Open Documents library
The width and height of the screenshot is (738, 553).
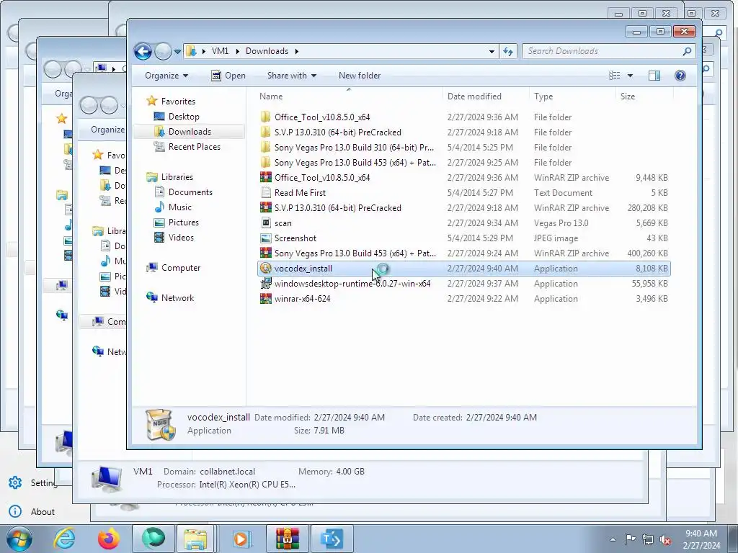point(184,192)
